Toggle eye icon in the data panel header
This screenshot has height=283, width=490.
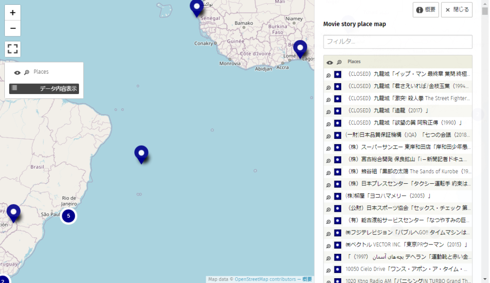tap(330, 63)
